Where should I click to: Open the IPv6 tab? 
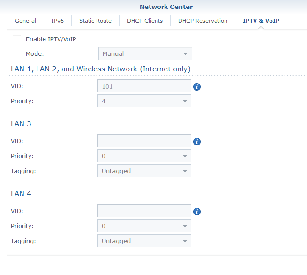(58, 21)
